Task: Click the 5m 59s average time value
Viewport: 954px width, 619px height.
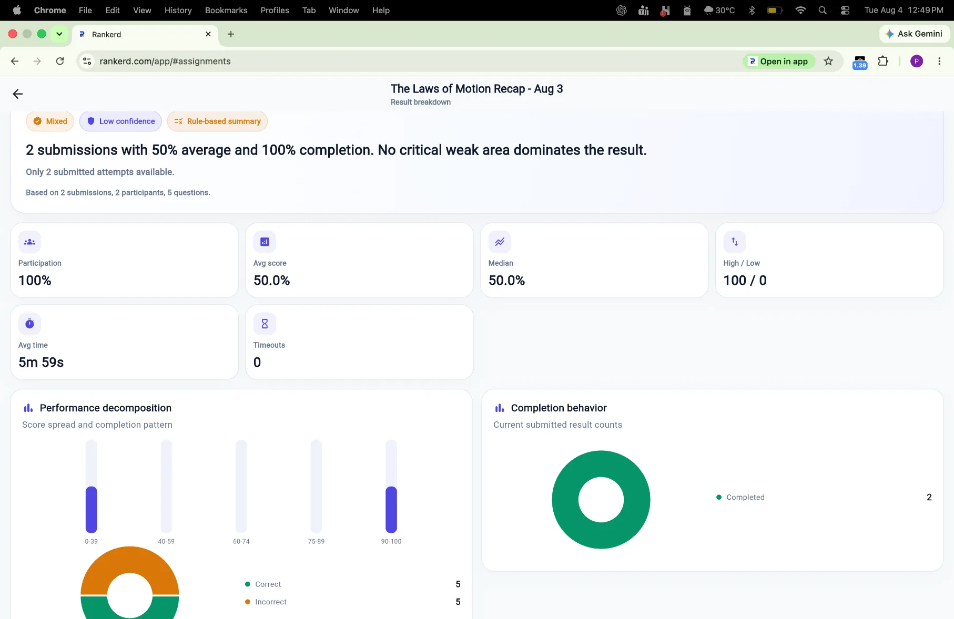Action: point(41,363)
